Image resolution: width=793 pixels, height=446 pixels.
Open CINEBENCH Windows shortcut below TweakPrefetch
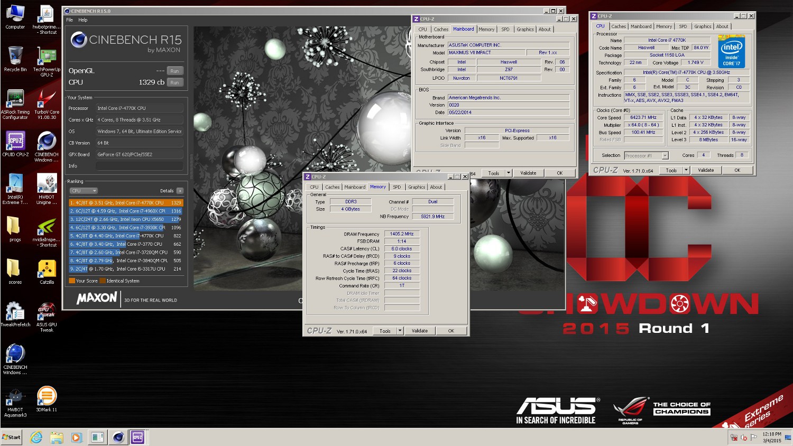pos(15,359)
